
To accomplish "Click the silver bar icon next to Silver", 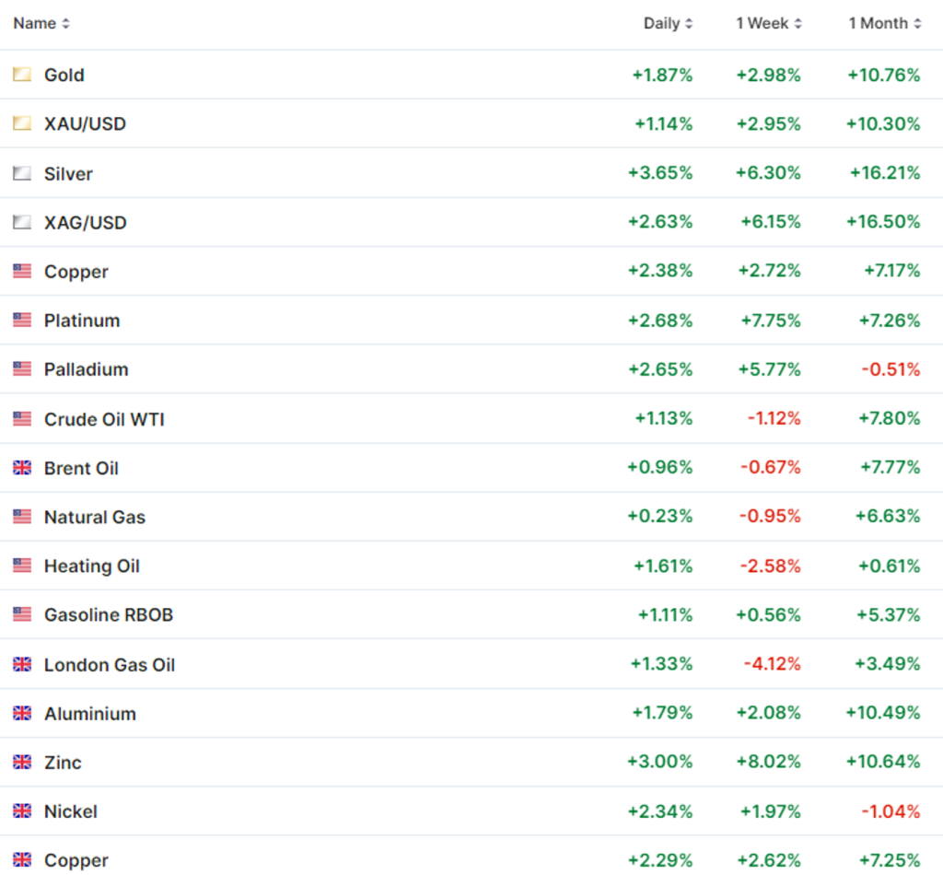I will tap(22, 173).
